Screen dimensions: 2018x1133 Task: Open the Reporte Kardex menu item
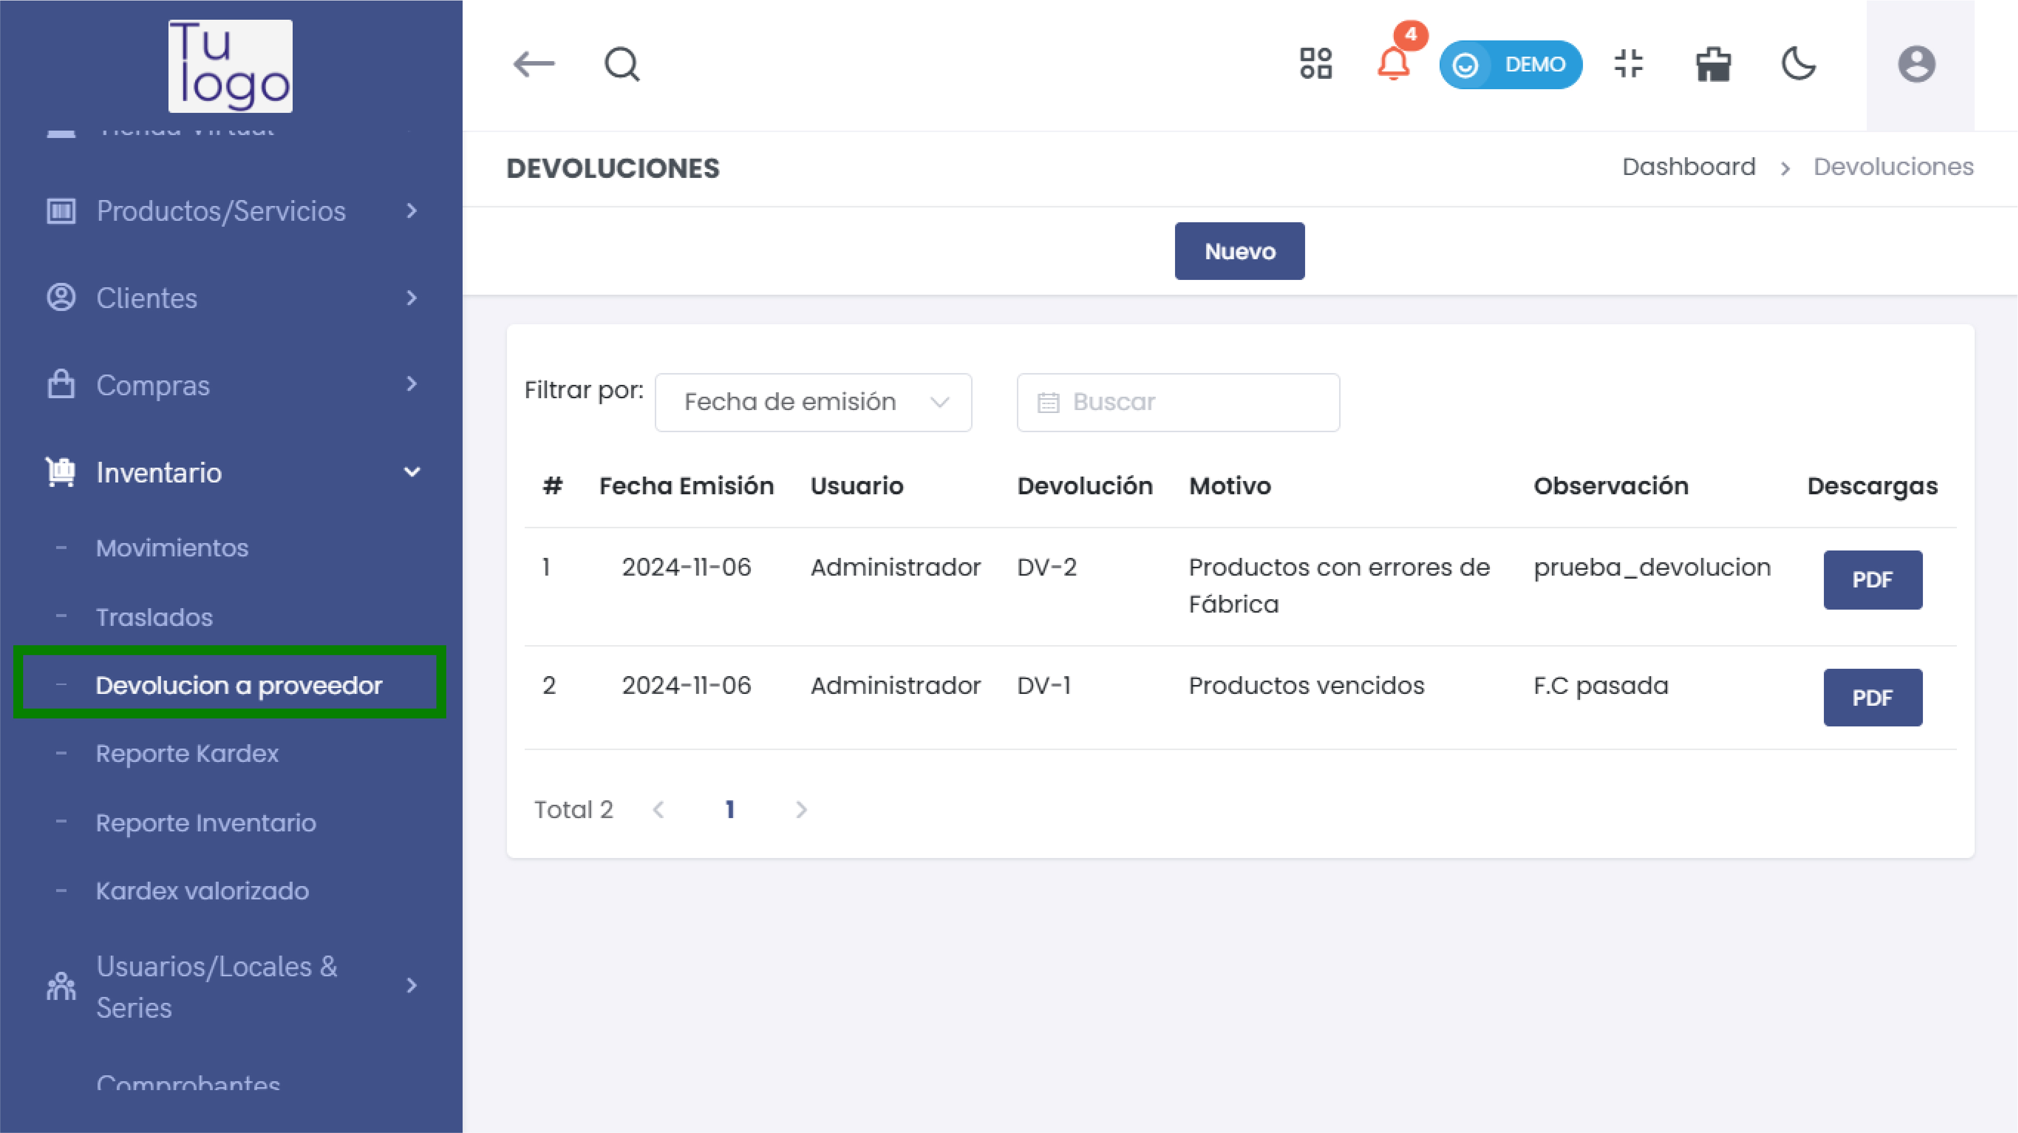tap(187, 753)
